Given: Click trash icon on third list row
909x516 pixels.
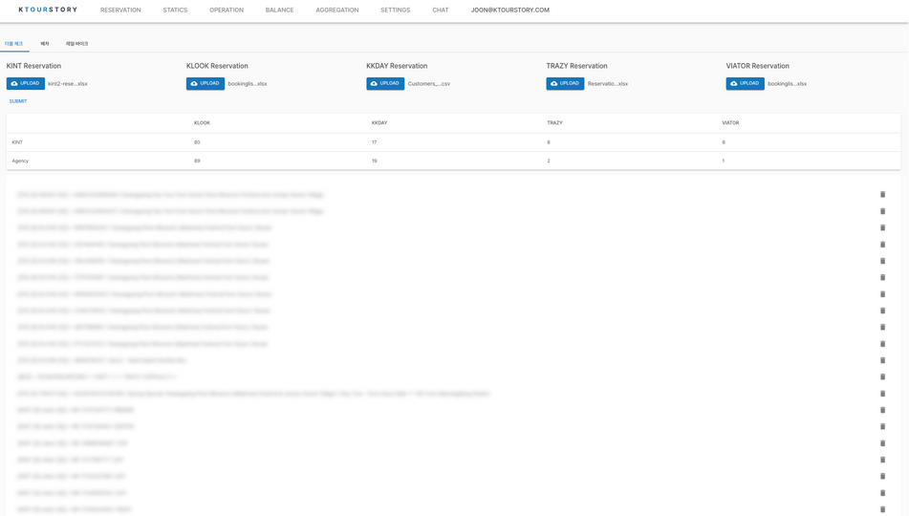Looking at the screenshot, I should pos(882,228).
